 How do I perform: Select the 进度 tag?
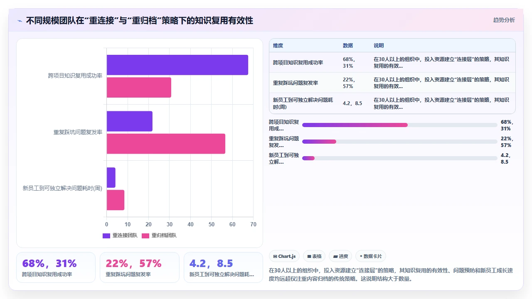click(340, 256)
